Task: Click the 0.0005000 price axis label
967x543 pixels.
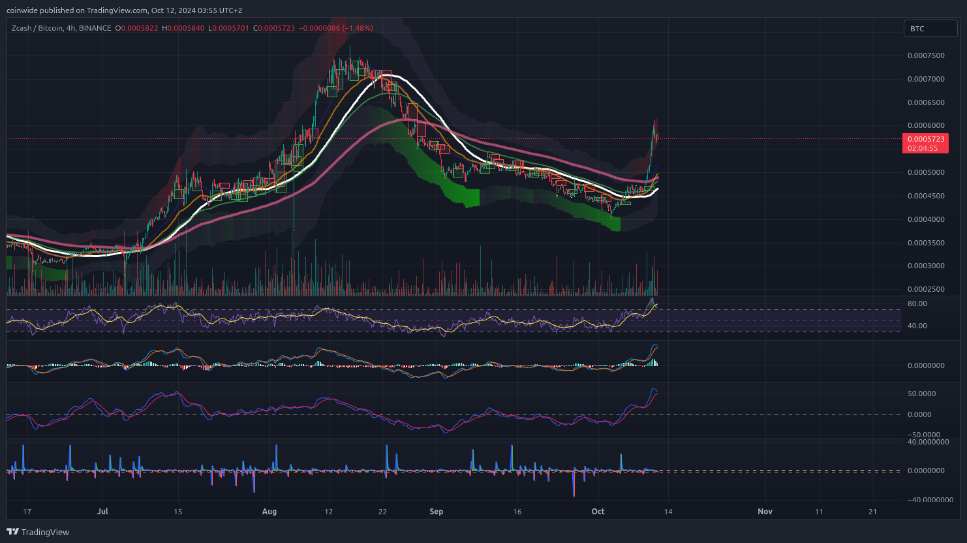Action: [926, 172]
